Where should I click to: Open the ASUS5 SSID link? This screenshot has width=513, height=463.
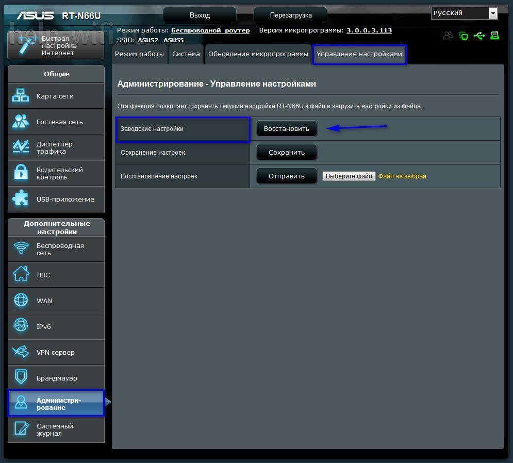[174, 40]
